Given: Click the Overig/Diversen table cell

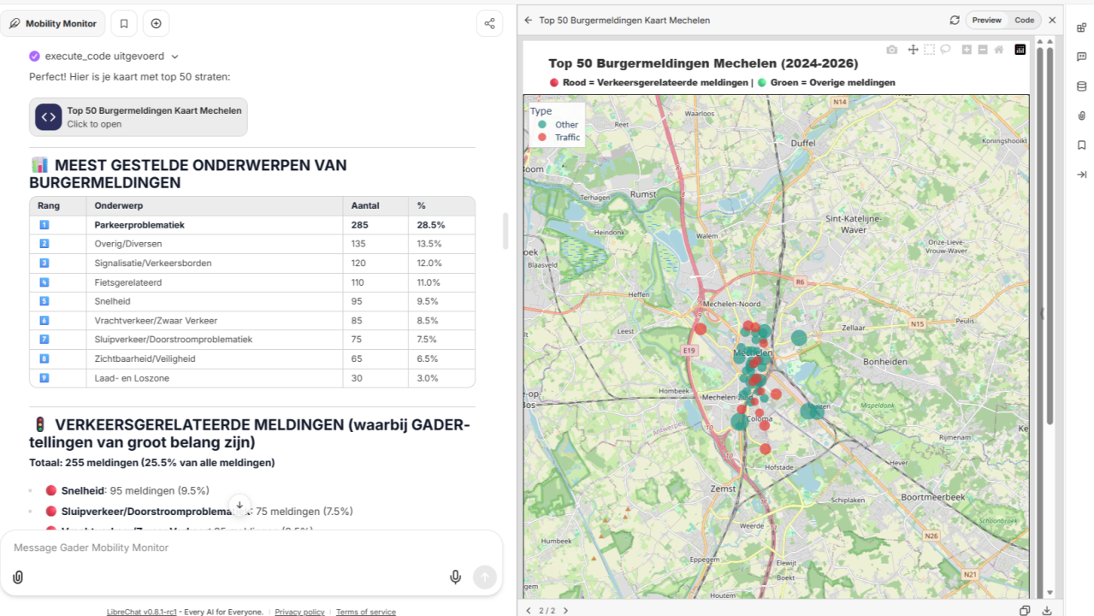Looking at the screenshot, I should [x=214, y=244].
